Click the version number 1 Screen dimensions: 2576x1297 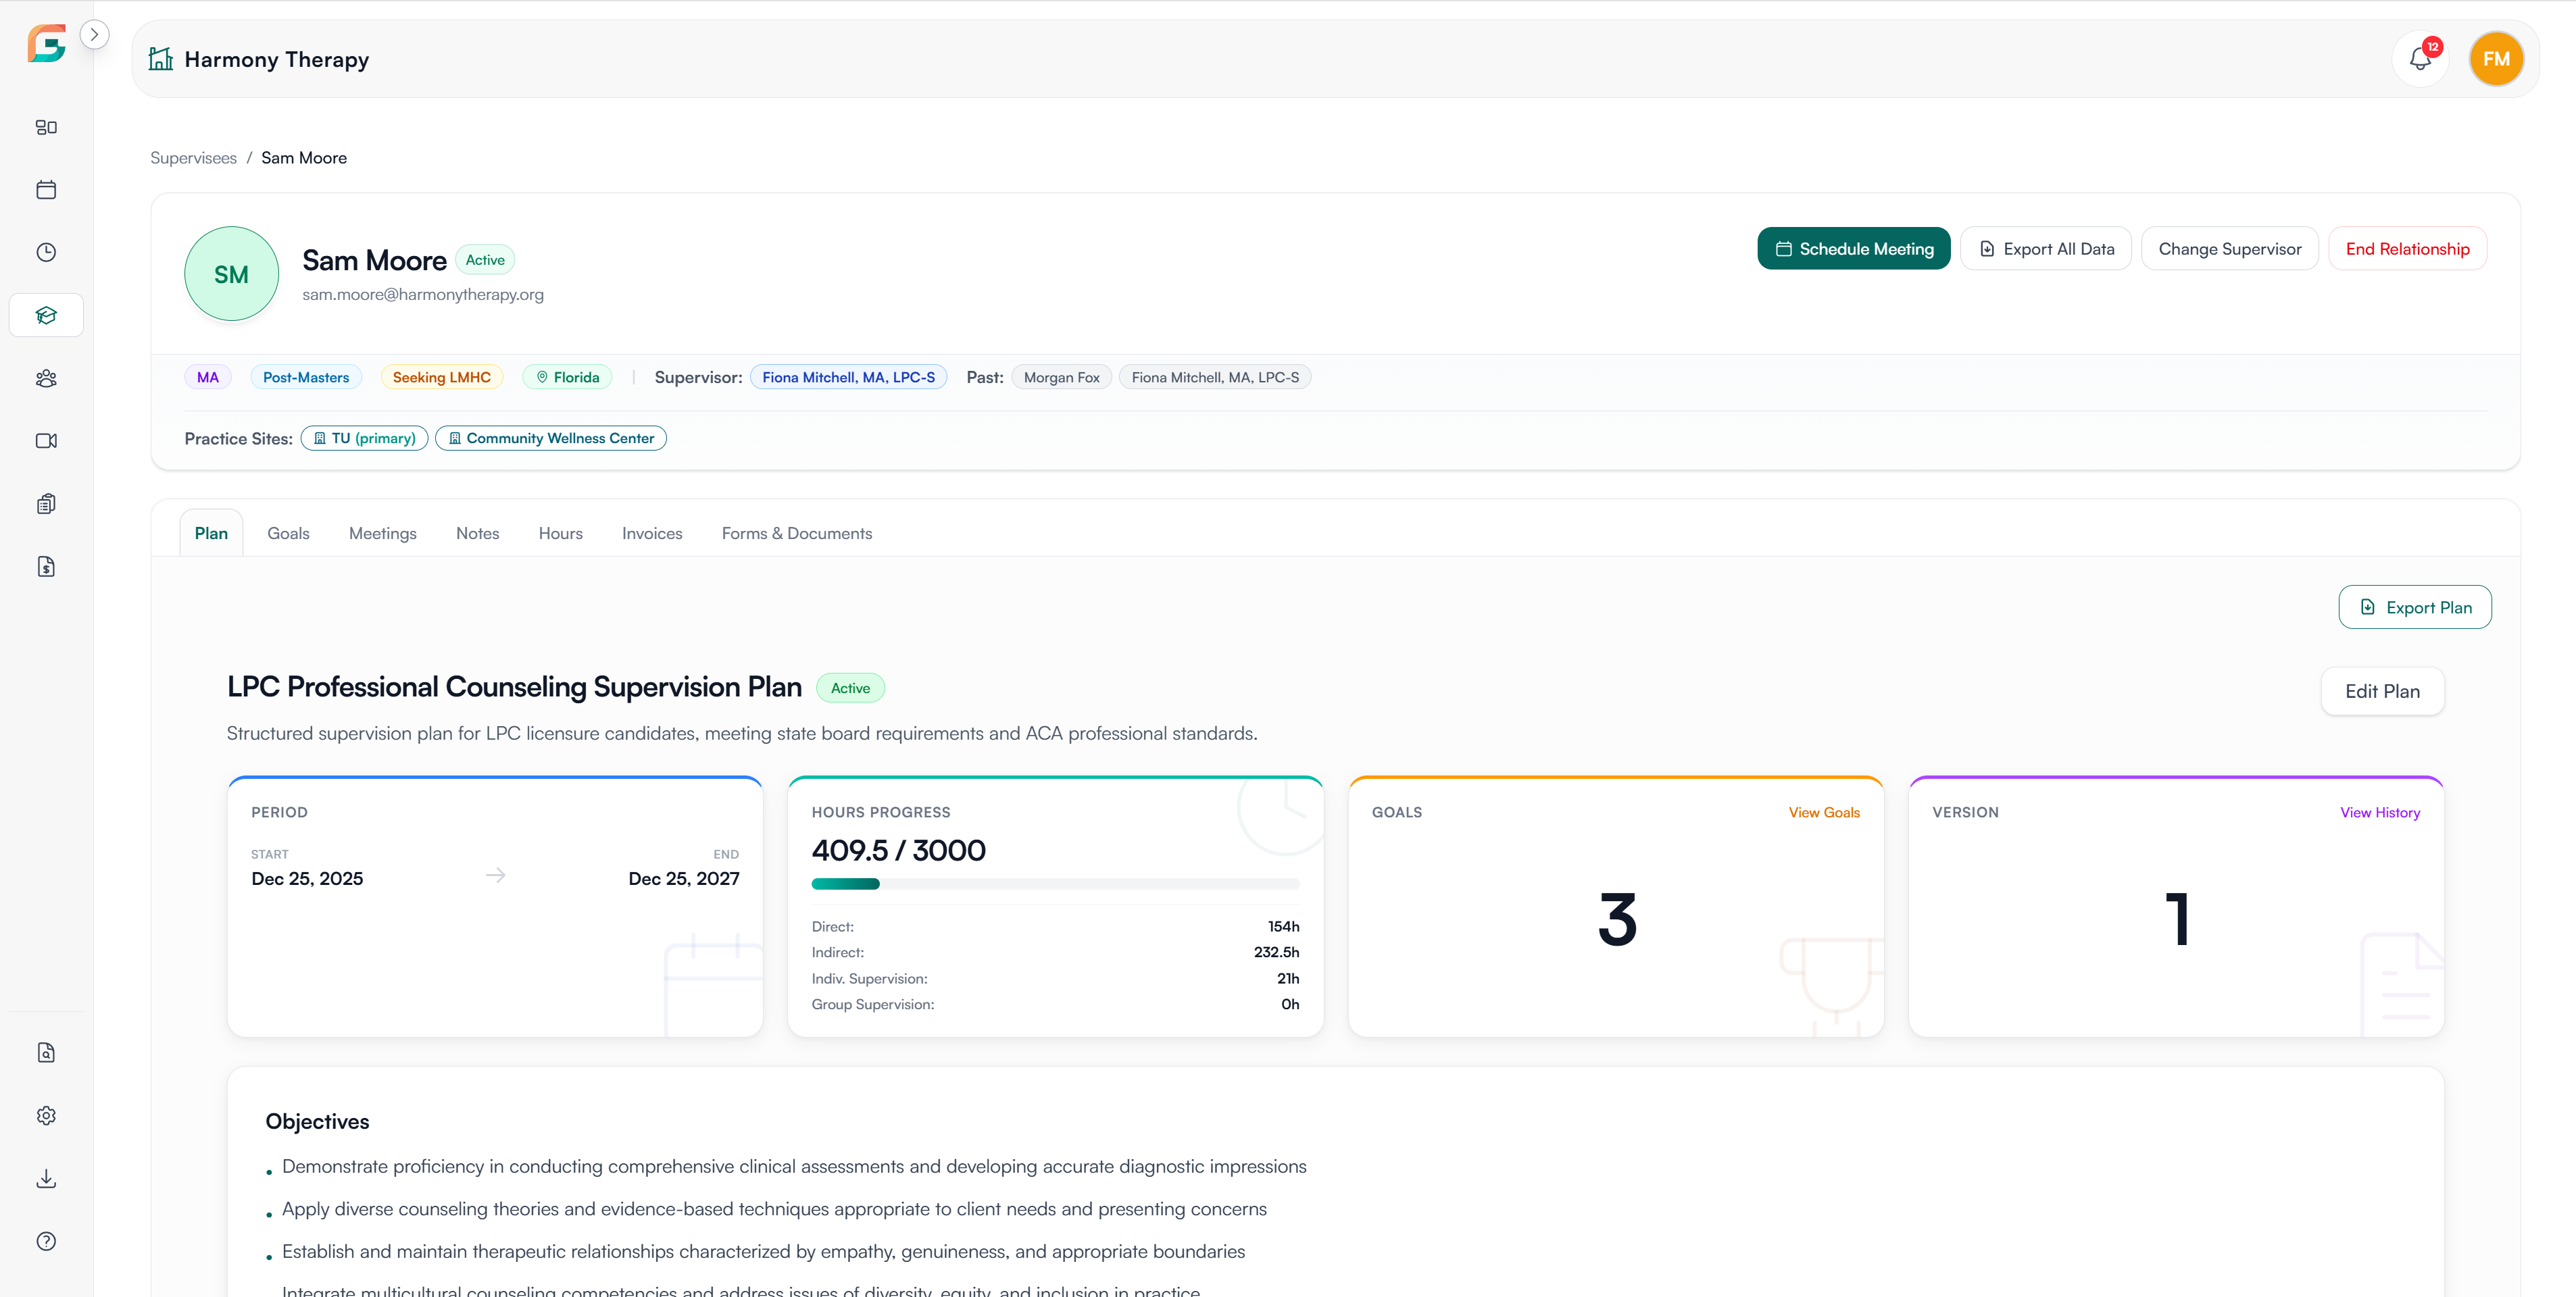tap(2177, 919)
